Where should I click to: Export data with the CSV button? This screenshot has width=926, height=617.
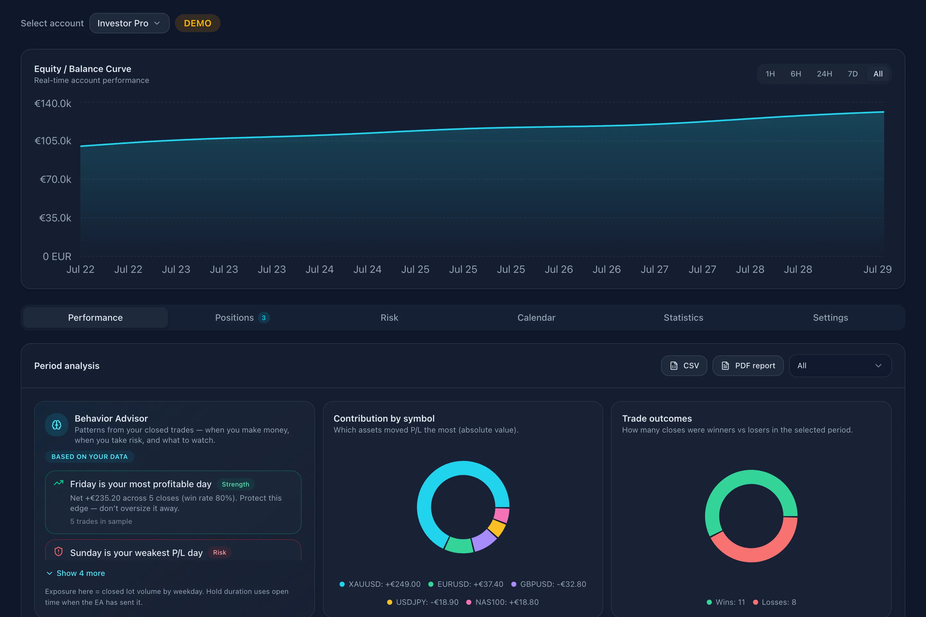[684, 366]
